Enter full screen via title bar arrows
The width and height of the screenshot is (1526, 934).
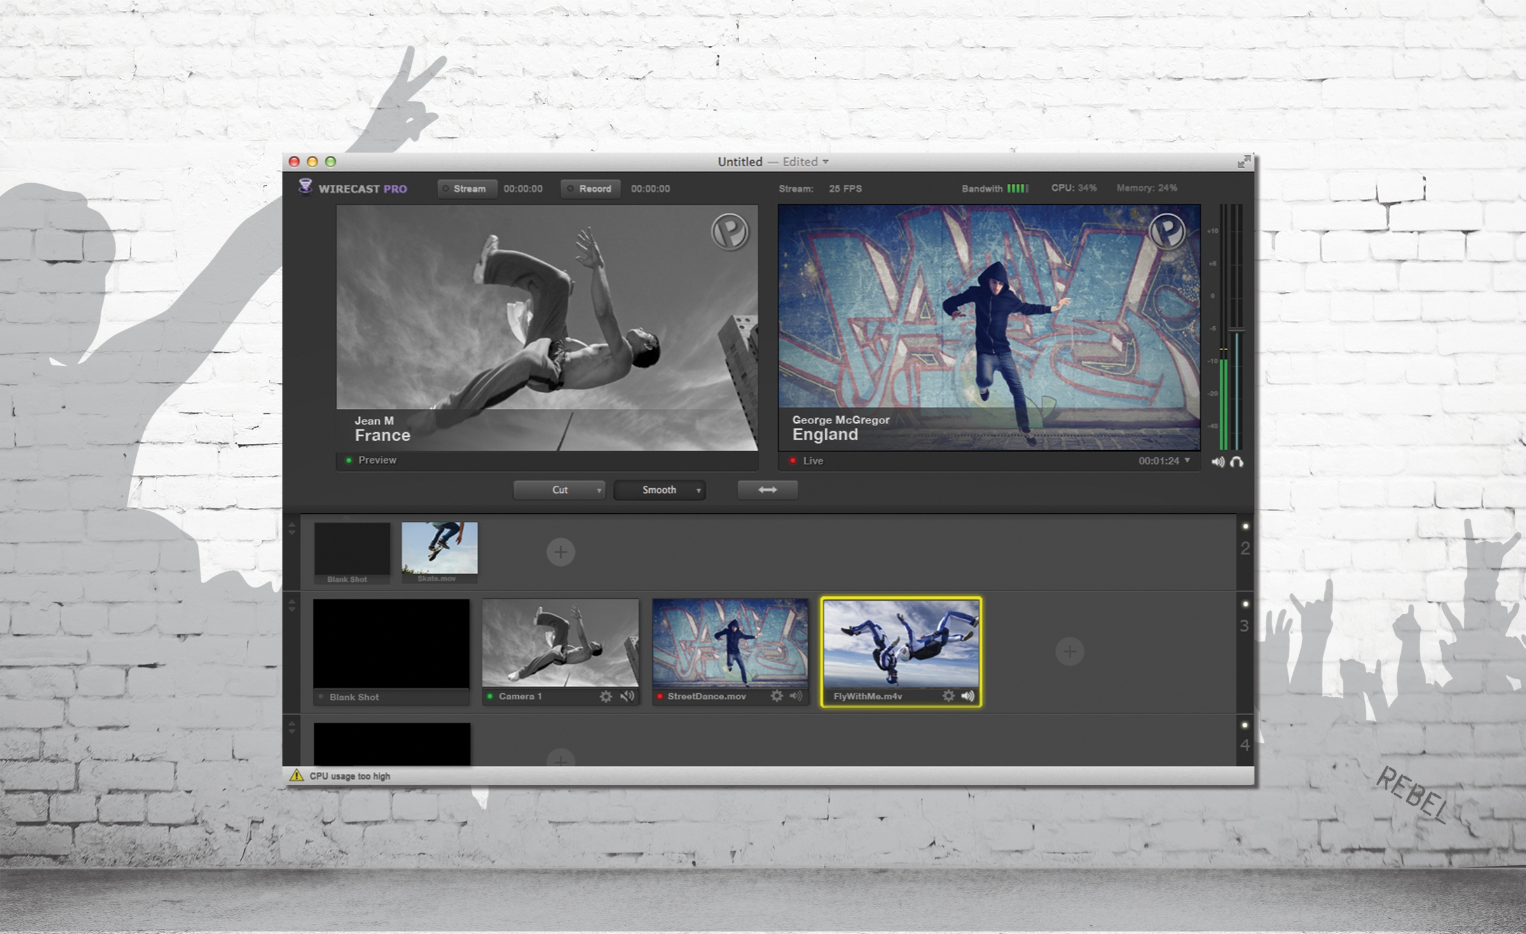click(1244, 162)
